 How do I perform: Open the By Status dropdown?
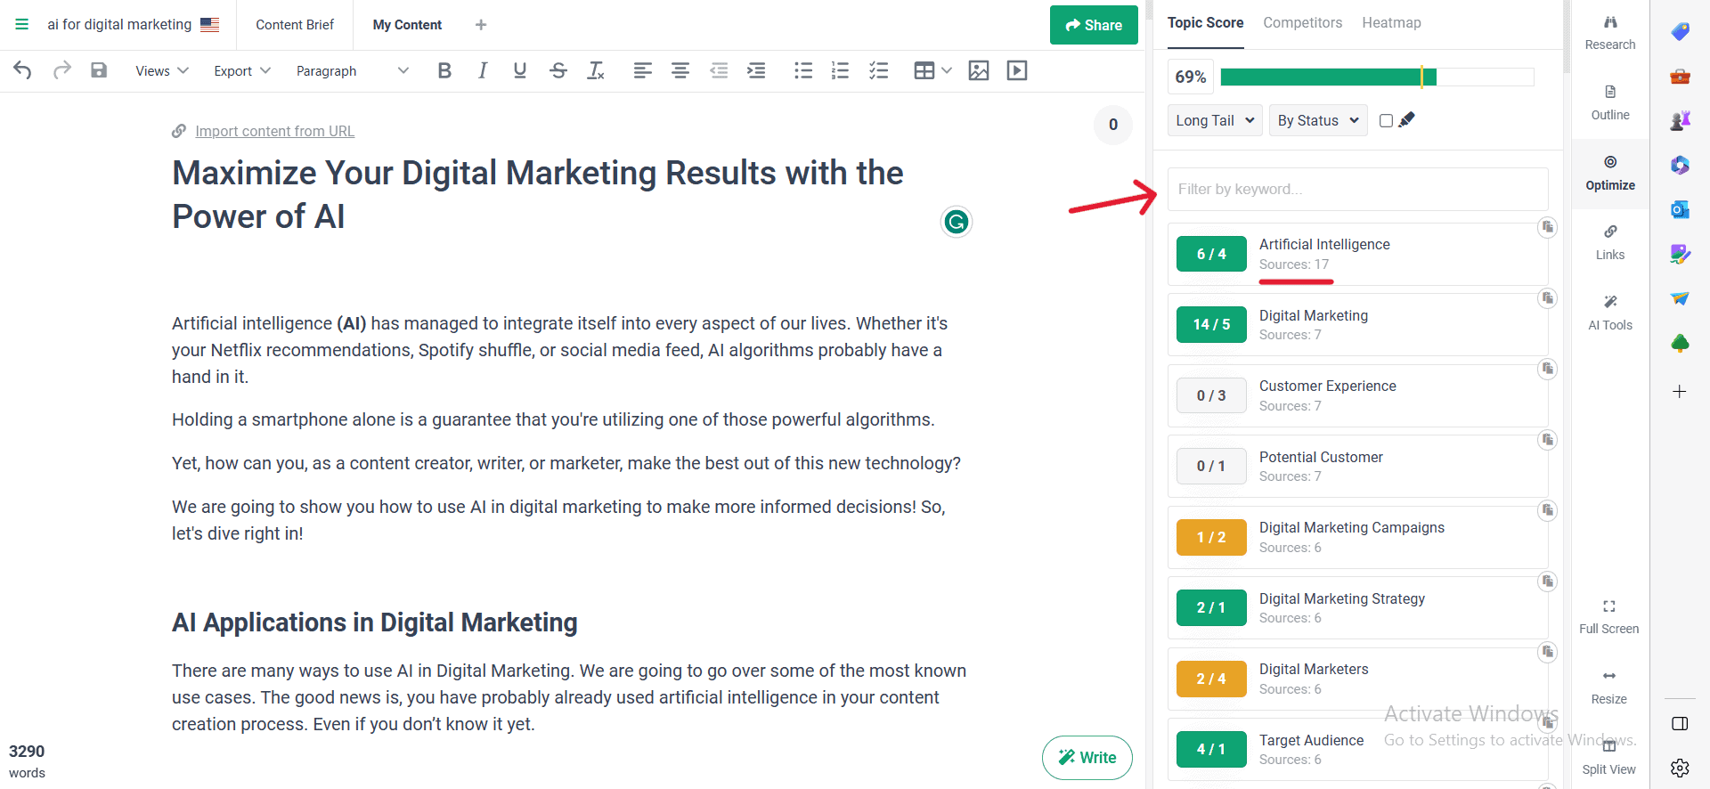(1318, 120)
